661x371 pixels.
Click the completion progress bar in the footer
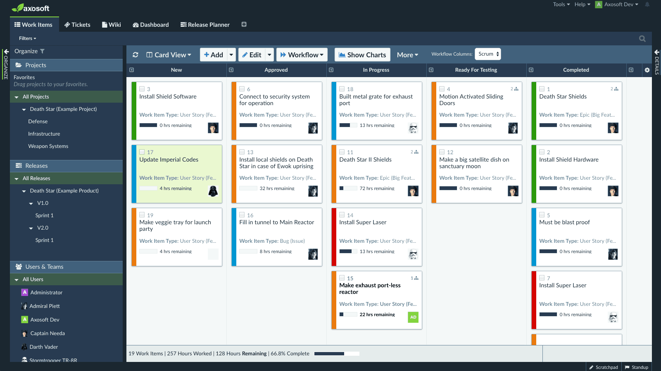pyautogui.click(x=336, y=354)
